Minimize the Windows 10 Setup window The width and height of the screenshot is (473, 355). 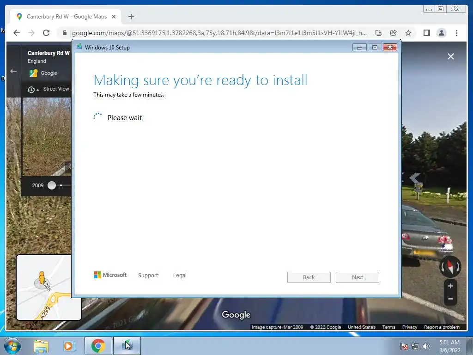coord(359,48)
